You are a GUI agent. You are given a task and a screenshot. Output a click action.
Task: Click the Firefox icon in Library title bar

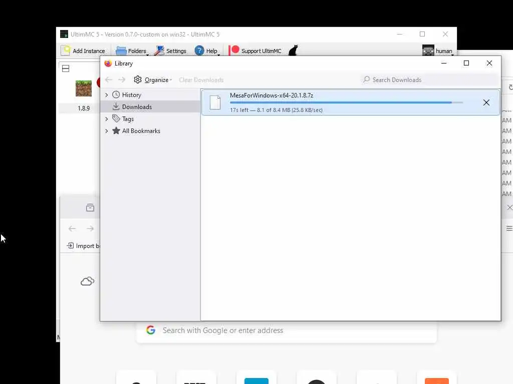(x=108, y=63)
